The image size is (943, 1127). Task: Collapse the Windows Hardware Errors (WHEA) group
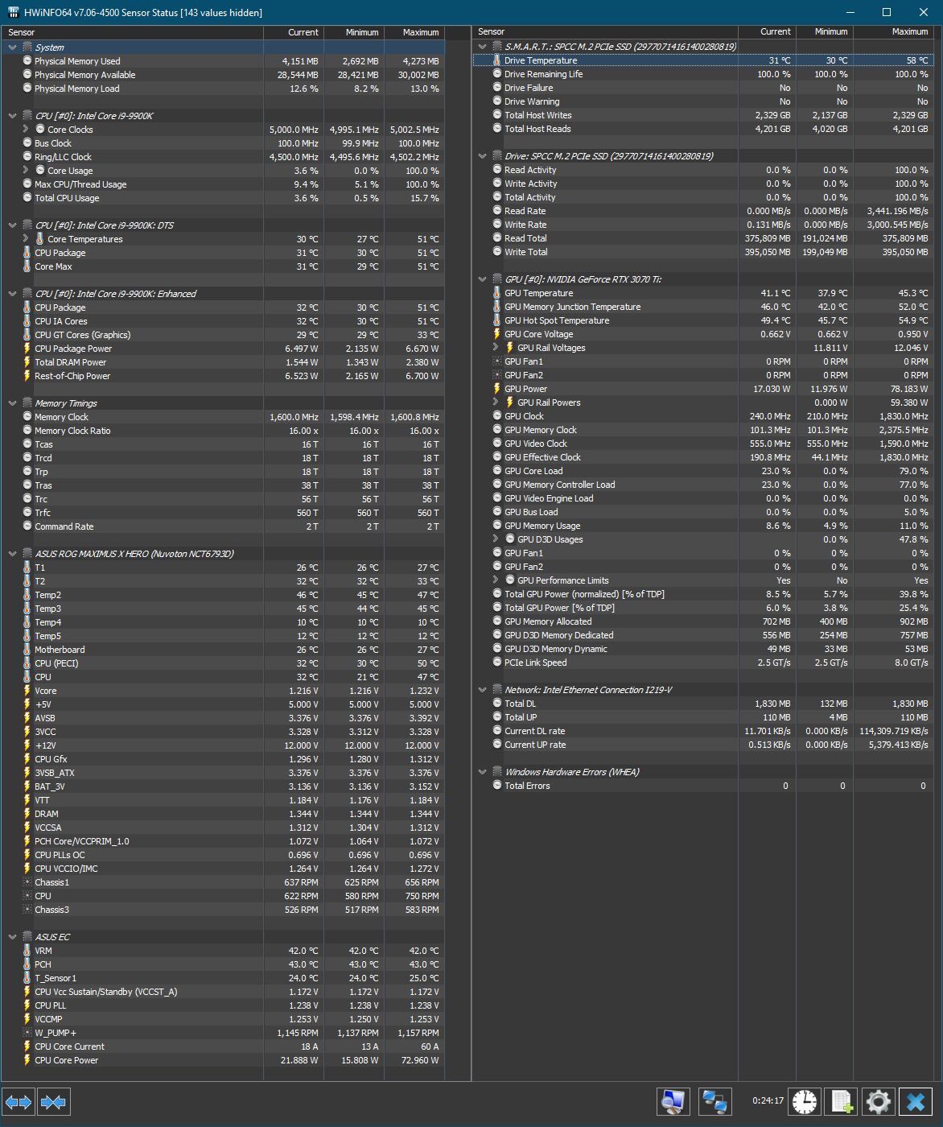coord(483,772)
